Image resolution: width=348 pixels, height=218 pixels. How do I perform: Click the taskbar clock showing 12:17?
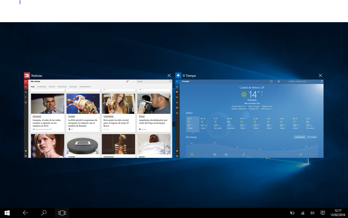[x=338, y=213]
